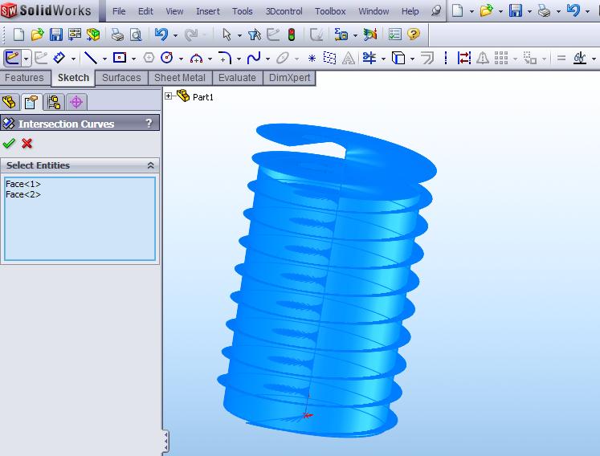Click the Rebuild traffic light icon
The height and width of the screenshot is (456, 600).
[x=292, y=35]
